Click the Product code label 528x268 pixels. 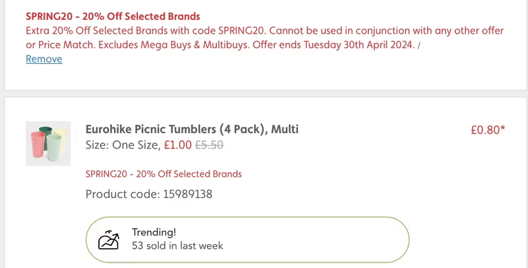pyautogui.click(x=123, y=194)
